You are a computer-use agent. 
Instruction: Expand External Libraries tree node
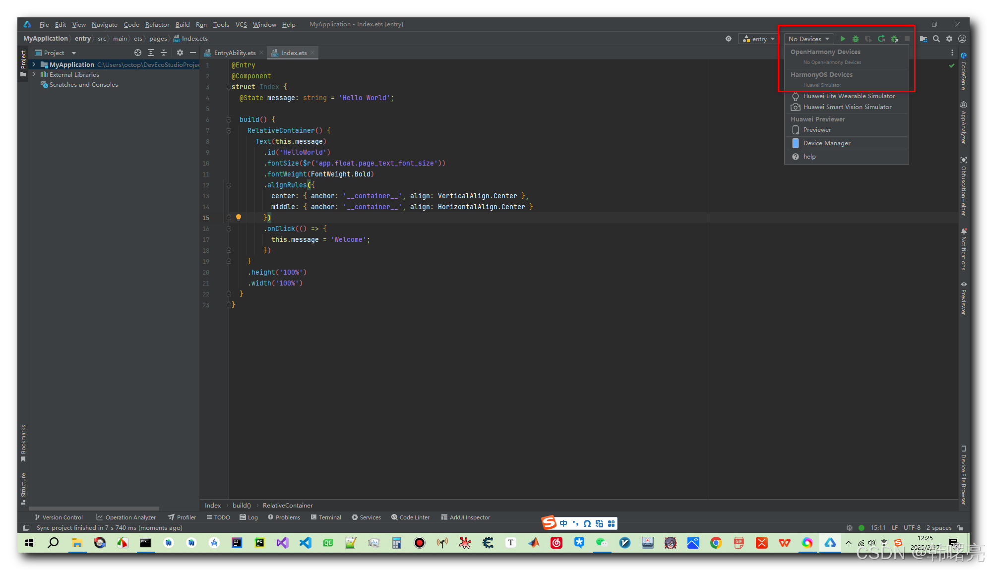tap(34, 74)
